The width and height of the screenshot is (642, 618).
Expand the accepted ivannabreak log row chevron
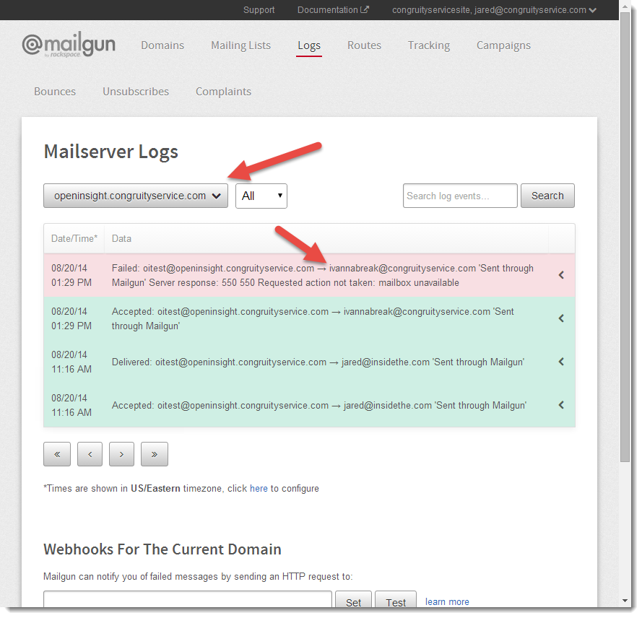coord(561,318)
